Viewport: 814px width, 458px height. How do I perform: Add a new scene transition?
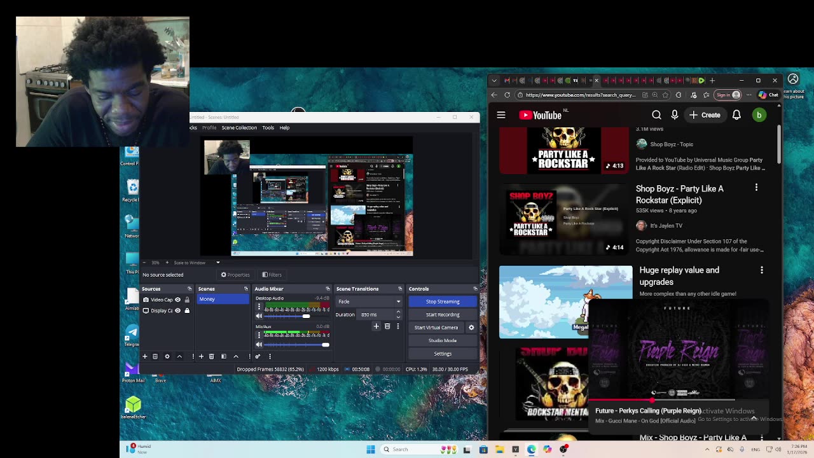376,326
